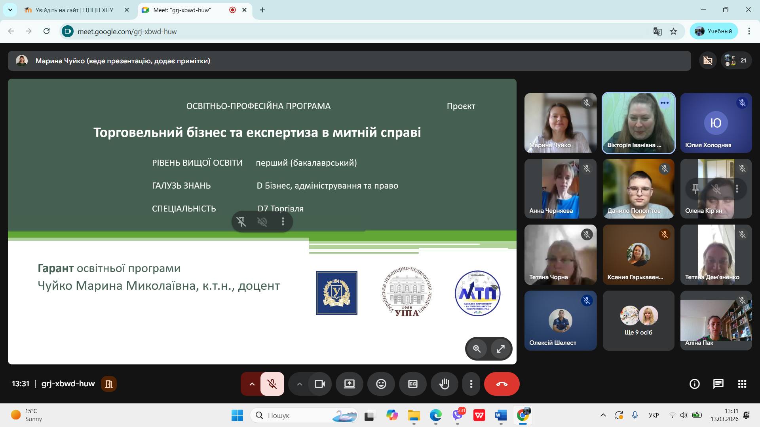Switch to the 'Увійдіть на сайт | ЦПЦН ХНУ' tab

tap(74, 10)
